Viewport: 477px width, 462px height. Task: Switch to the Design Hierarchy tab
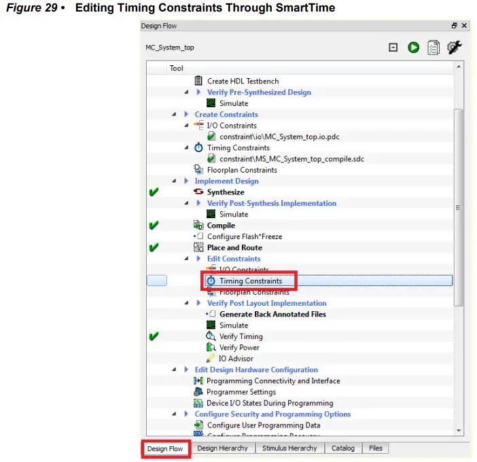pyautogui.click(x=222, y=448)
